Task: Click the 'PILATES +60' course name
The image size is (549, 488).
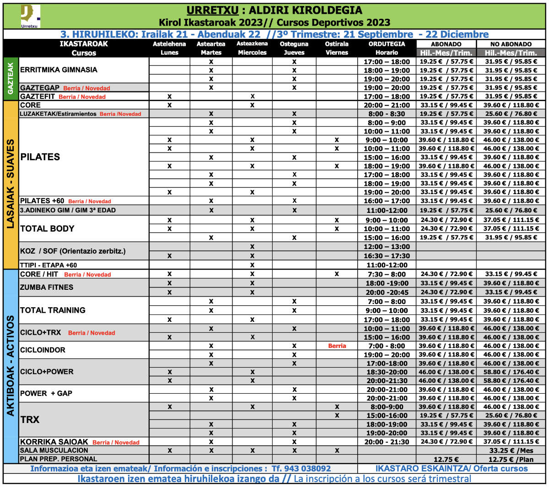Action: 42,201
